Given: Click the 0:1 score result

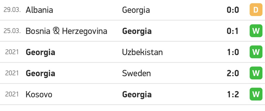Looking at the screenshot, I should [232, 31].
